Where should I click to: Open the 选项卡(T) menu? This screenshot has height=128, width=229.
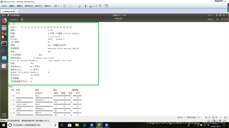(x=39, y=6)
